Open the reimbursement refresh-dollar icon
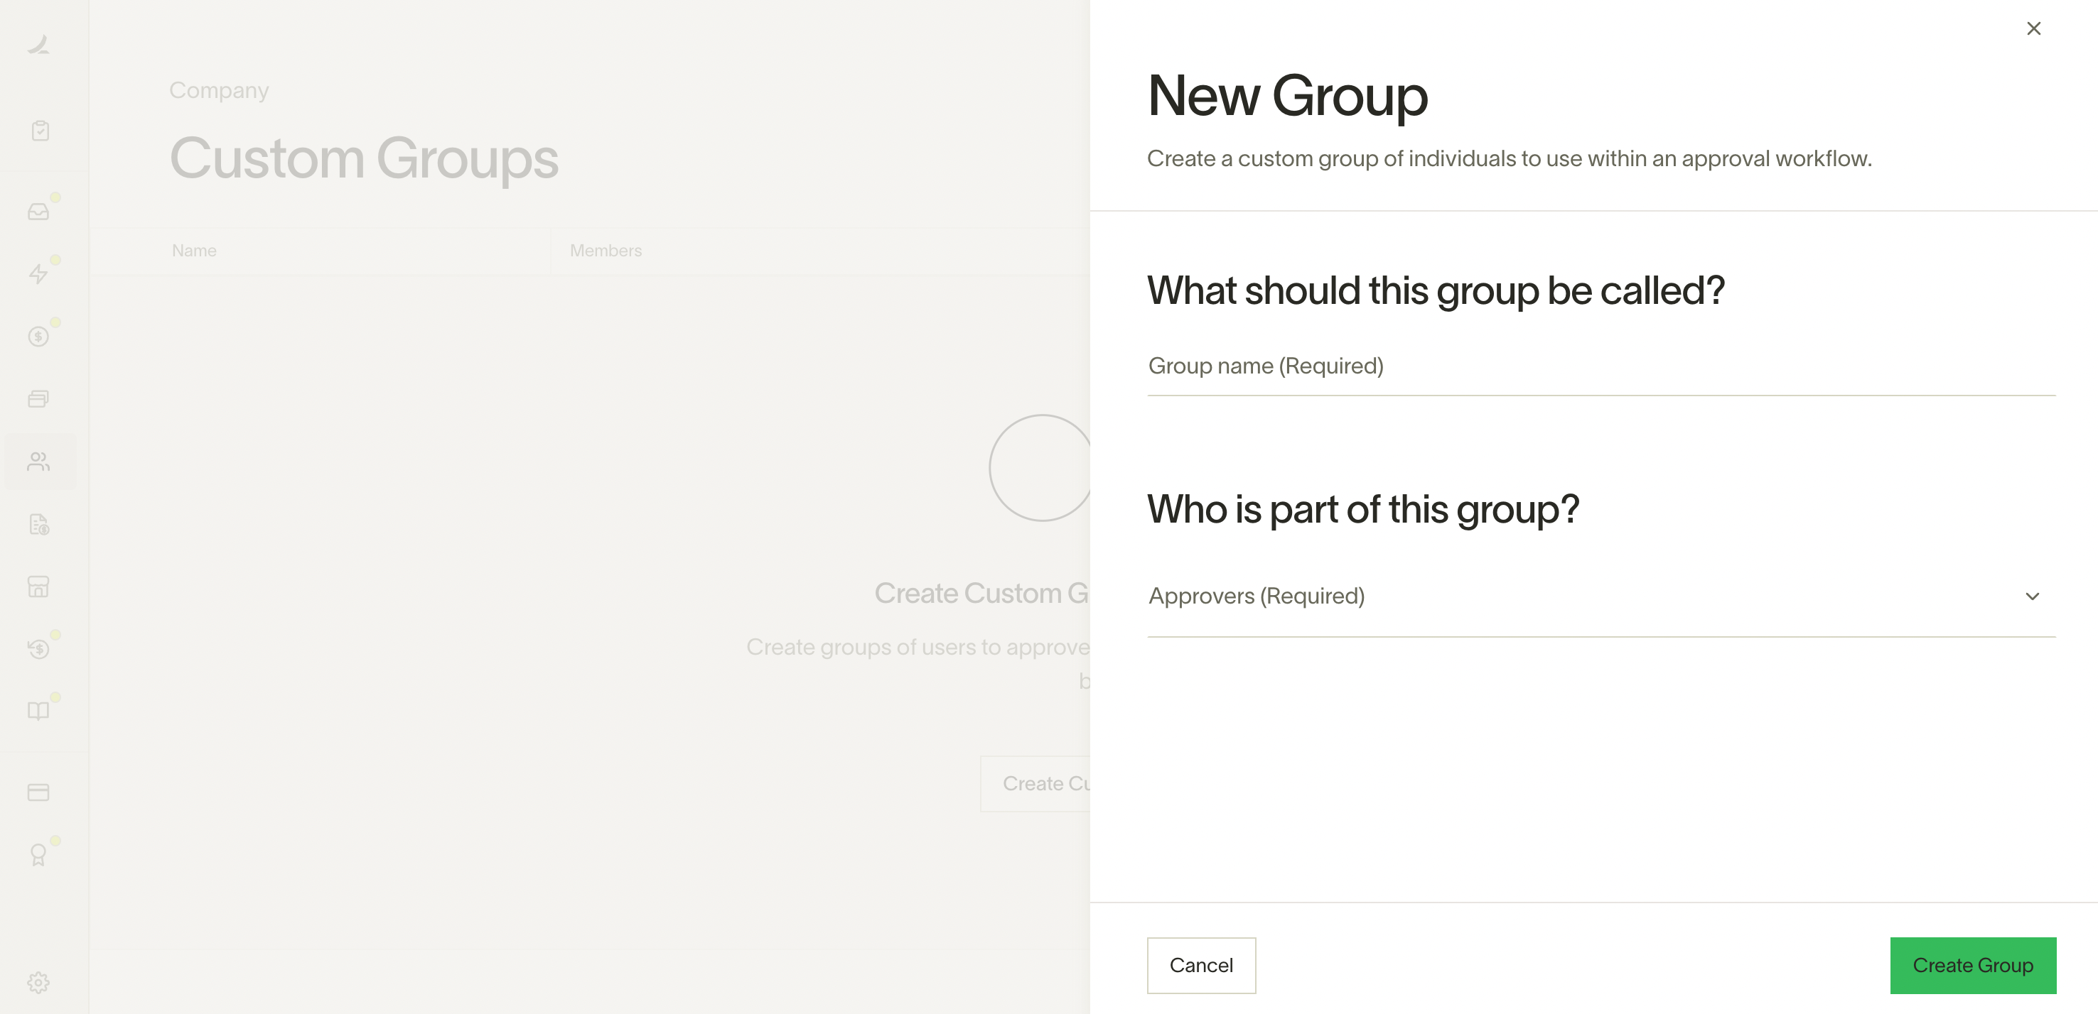This screenshot has width=2098, height=1014. (x=38, y=648)
